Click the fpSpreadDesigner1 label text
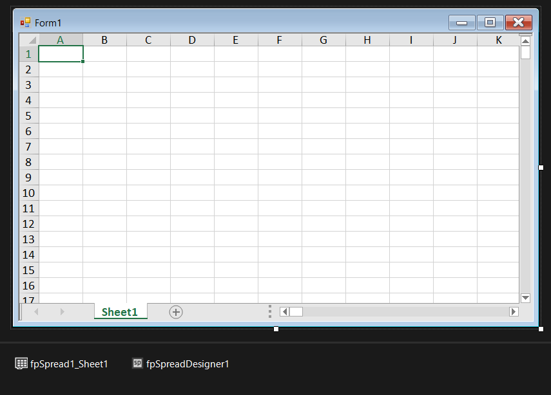Screen dimensions: 551x395 tap(188, 363)
